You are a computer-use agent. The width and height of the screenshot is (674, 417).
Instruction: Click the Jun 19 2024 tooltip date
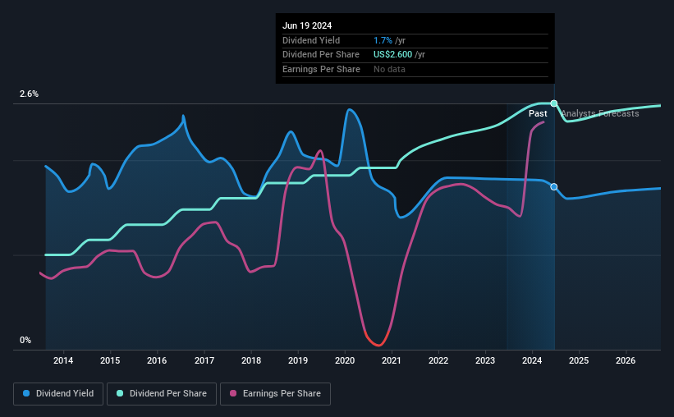point(307,25)
